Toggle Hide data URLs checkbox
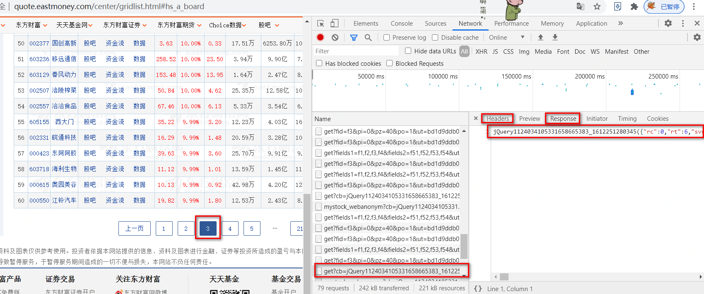The height and width of the screenshot is (294, 704). 408,51
